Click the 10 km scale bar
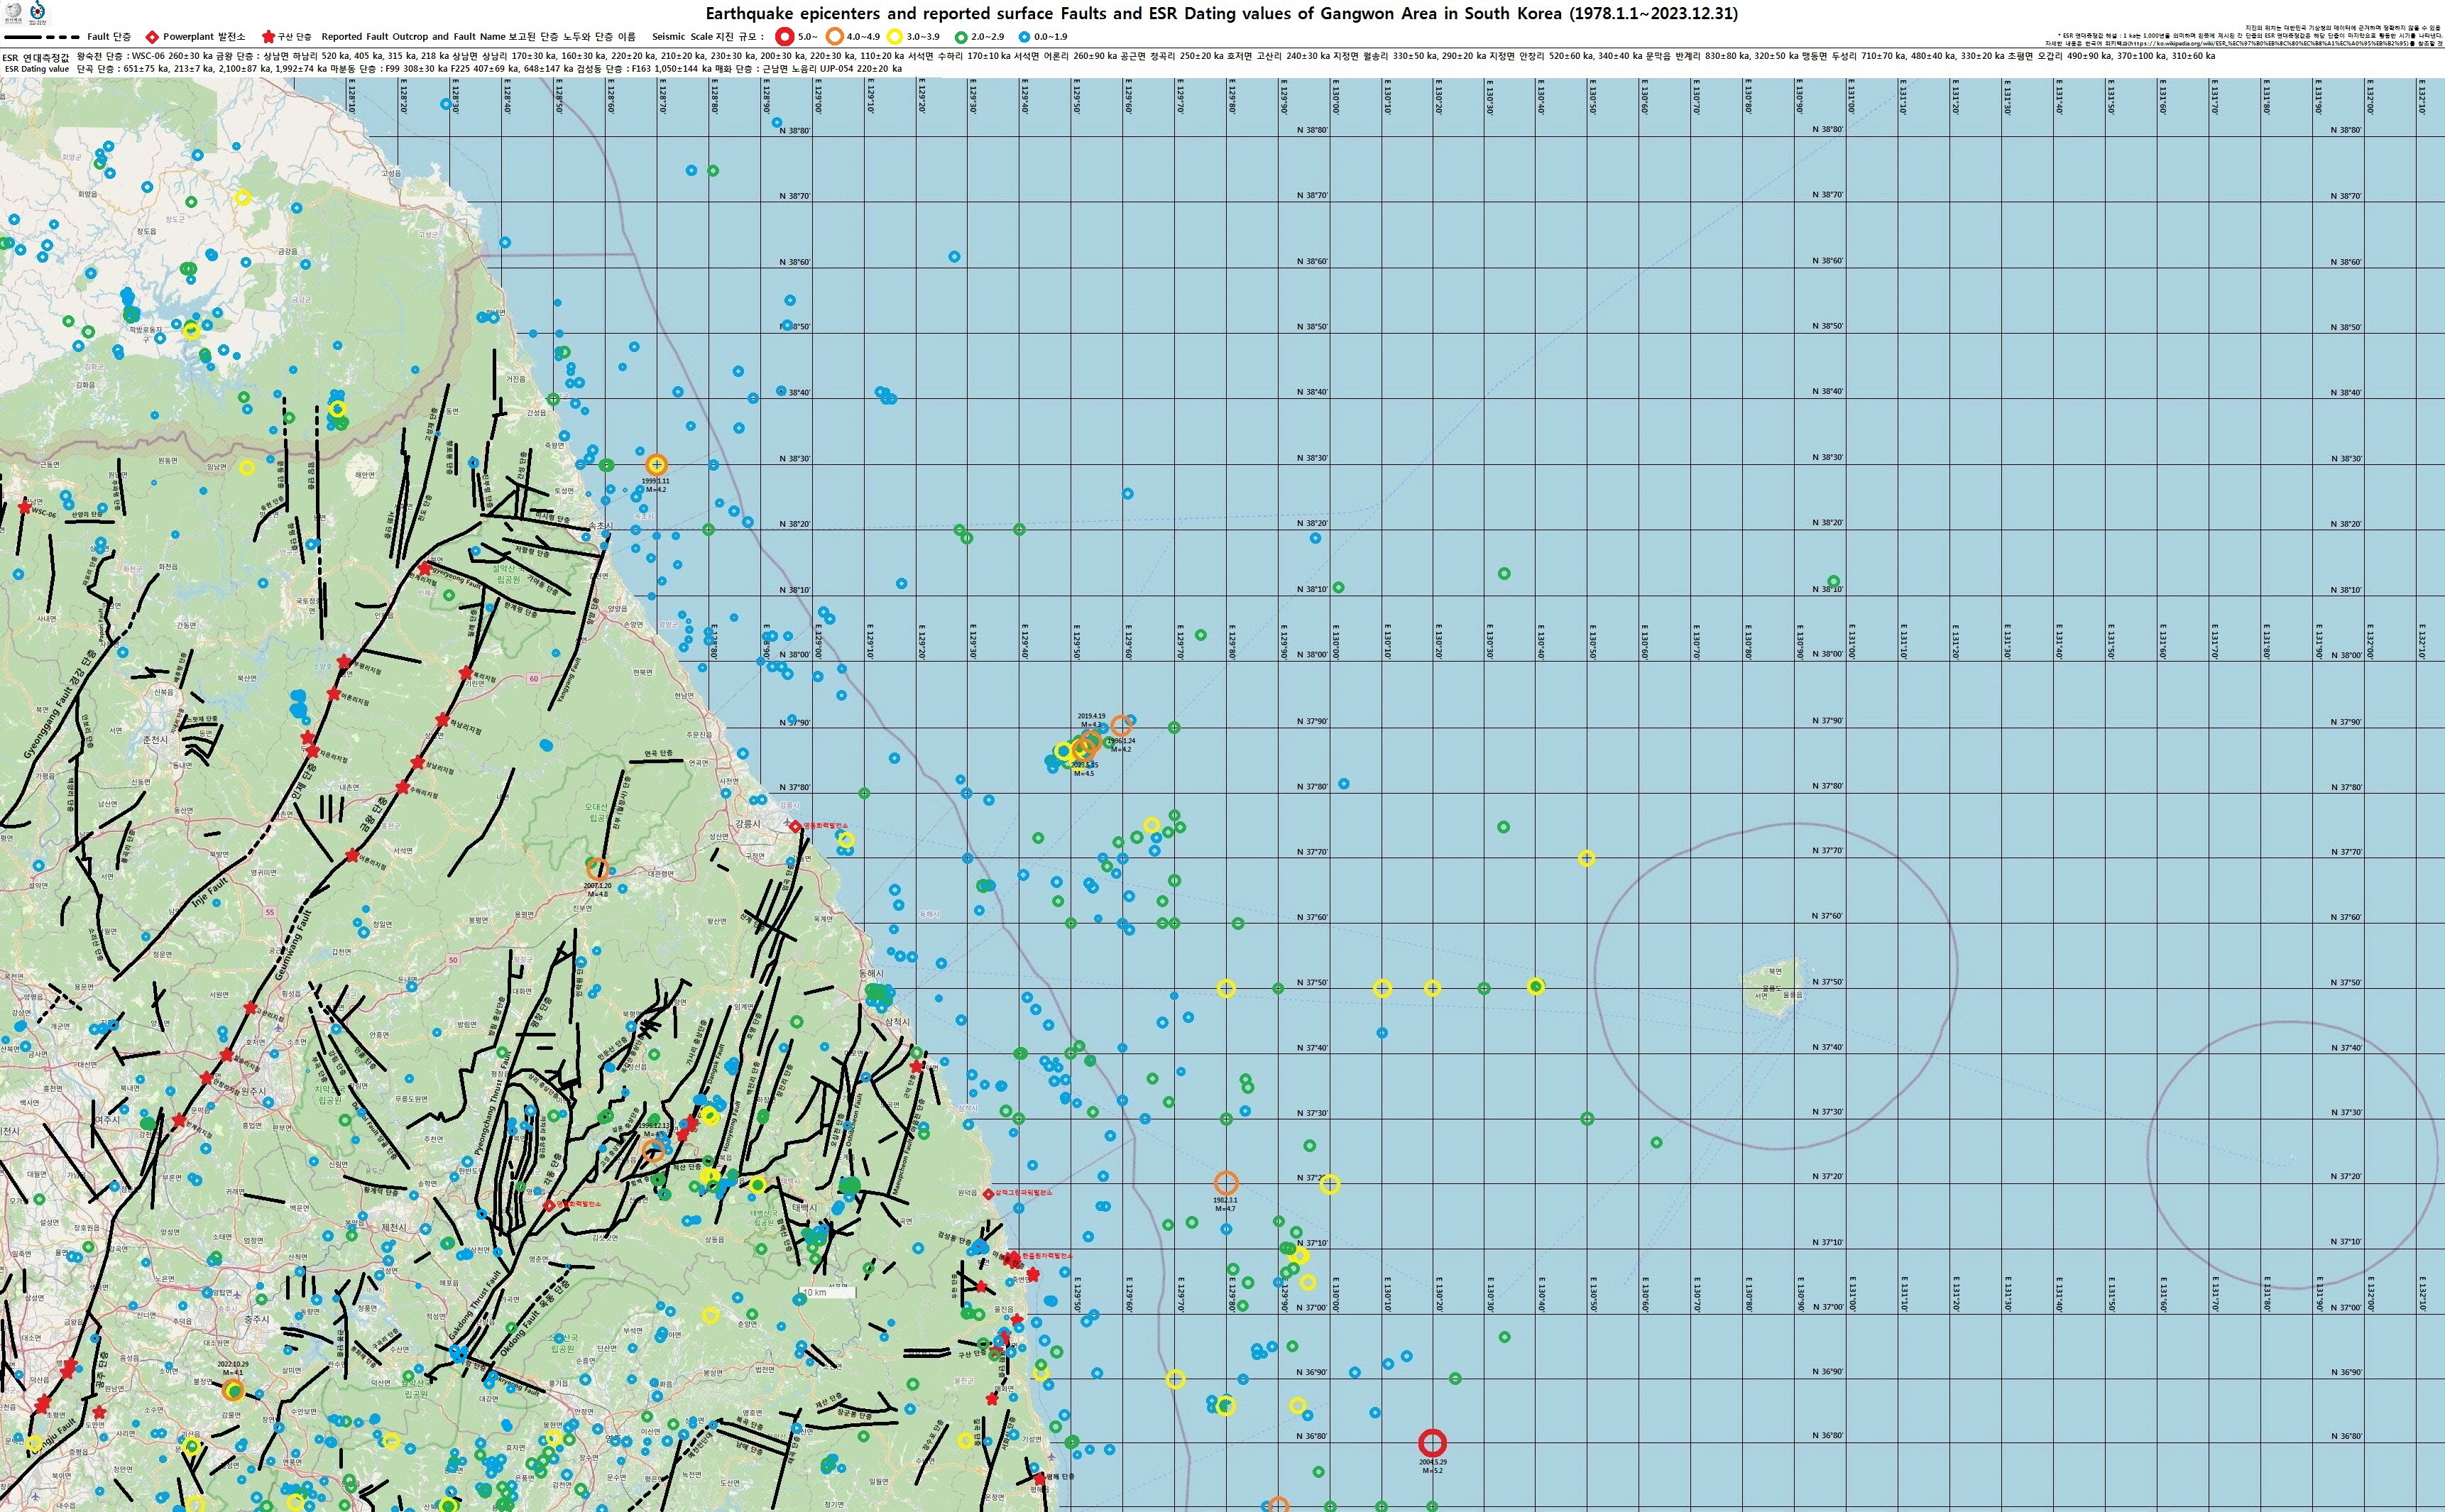The height and width of the screenshot is (1512, 2445). pyautogui.click(x=827, y=1292)
